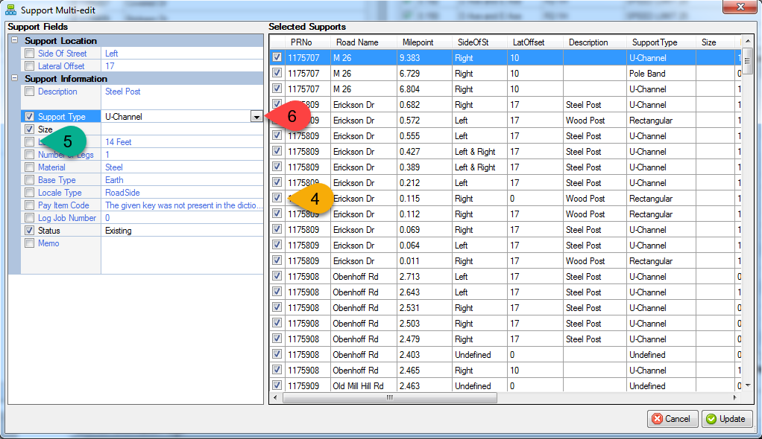This screenshot has height=439, width=762.
Task: Collapse the Support Information section
Action: 15,78
